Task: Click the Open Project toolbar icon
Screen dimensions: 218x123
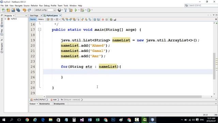Action: click(13, 10)
